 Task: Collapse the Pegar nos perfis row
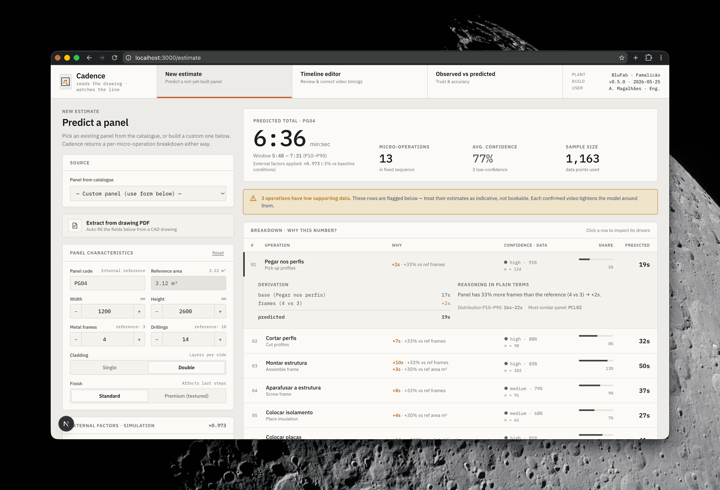pos(450,264)
